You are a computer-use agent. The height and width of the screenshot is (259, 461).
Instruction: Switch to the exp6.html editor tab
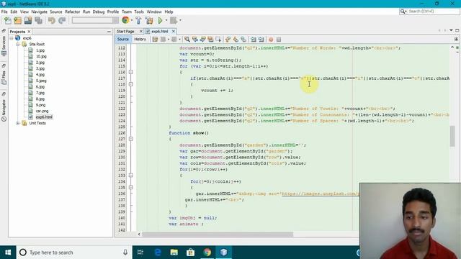point(160,32)
